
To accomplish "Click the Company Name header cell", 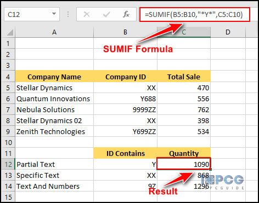I will [54, 77].
